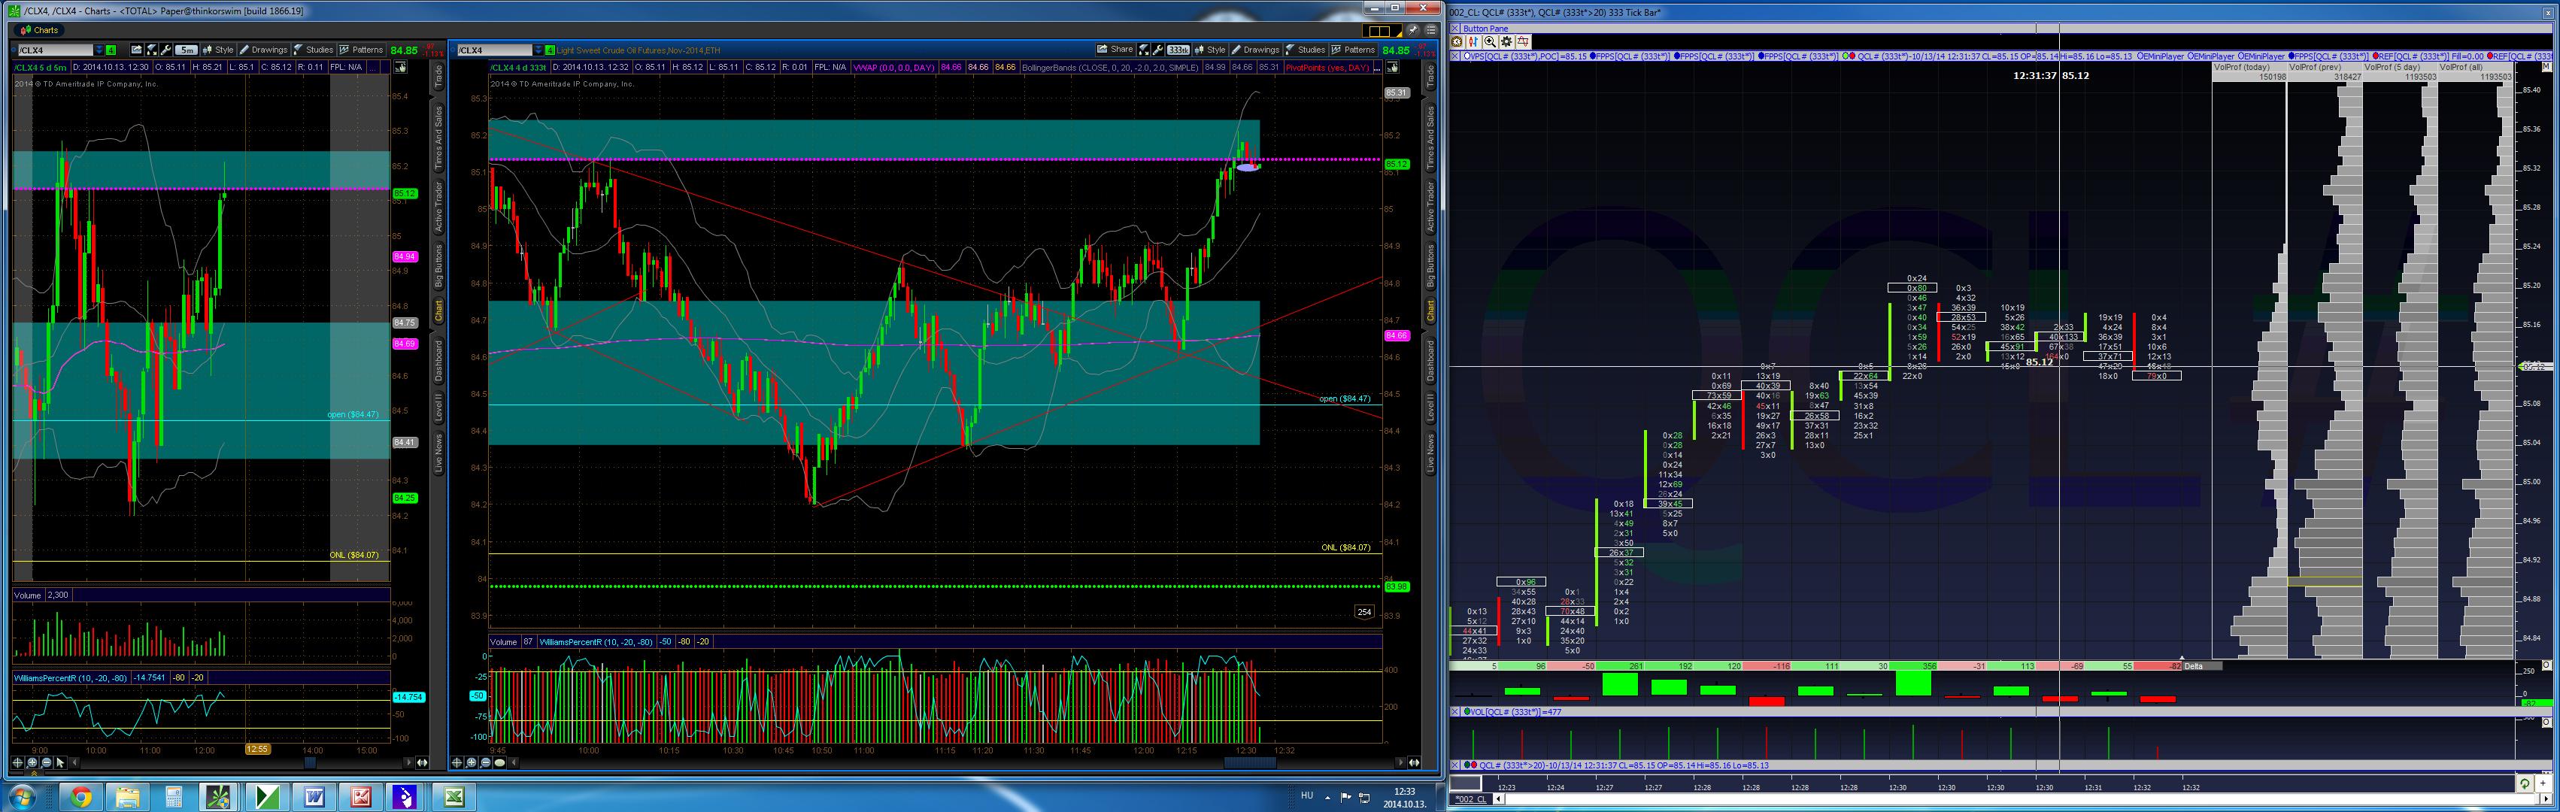Viewport: 2560px width, 812px height.
Task: Click wrench settings icon in left 5m chart
Action: tap(165, 50)
